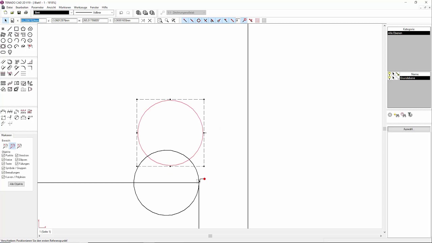Toggle midpoint snap icon
Image resolution: width=432 pixels, height=243 pixels.
click(x=192, y=21)
